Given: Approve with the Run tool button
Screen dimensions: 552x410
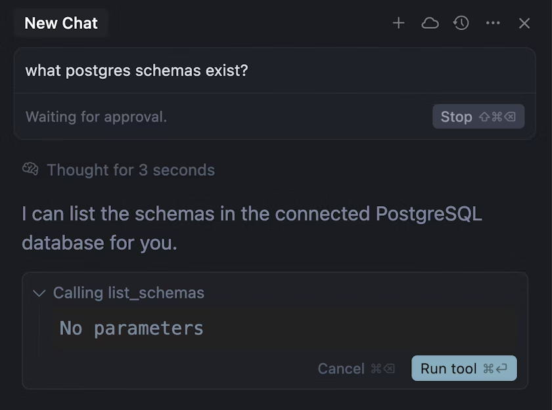Looking at the screenshot, I should 464,369.
